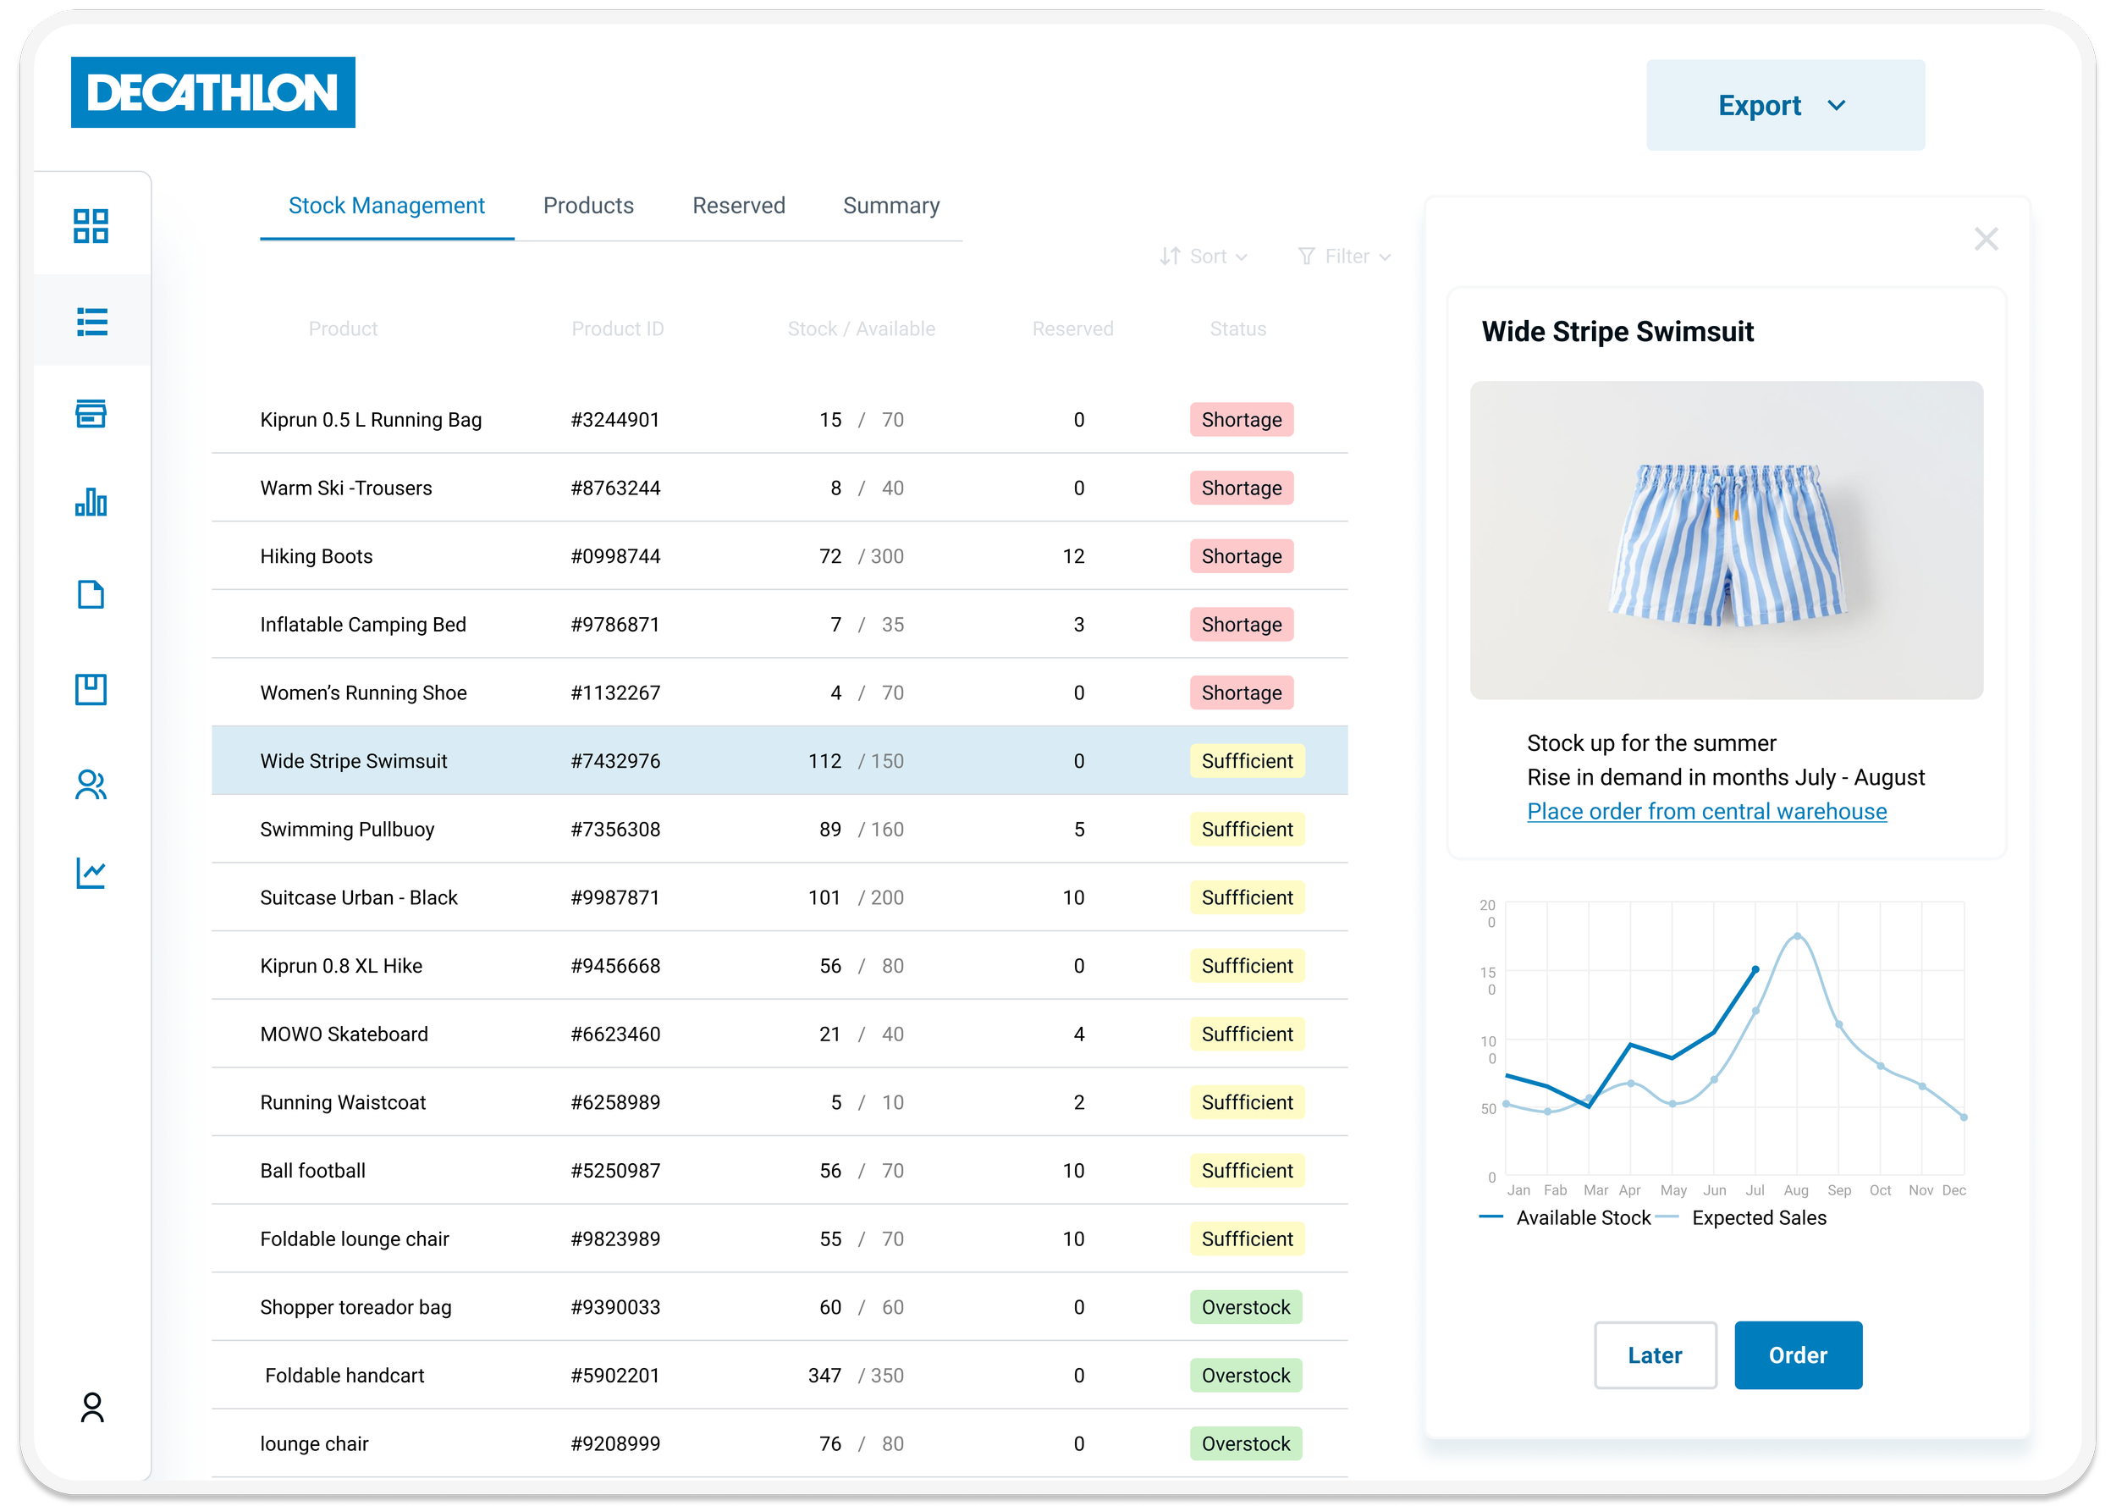This screenshot has width=2116, height=1506.
Task: Click Place order from central warehouse link
Action: (1706, 812)
